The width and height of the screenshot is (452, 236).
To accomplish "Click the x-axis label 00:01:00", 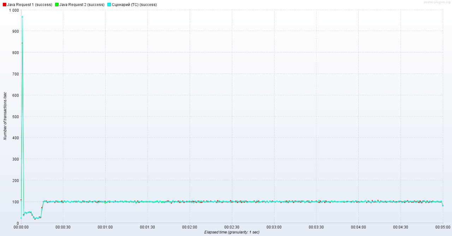I will click(x=105, y=227).
